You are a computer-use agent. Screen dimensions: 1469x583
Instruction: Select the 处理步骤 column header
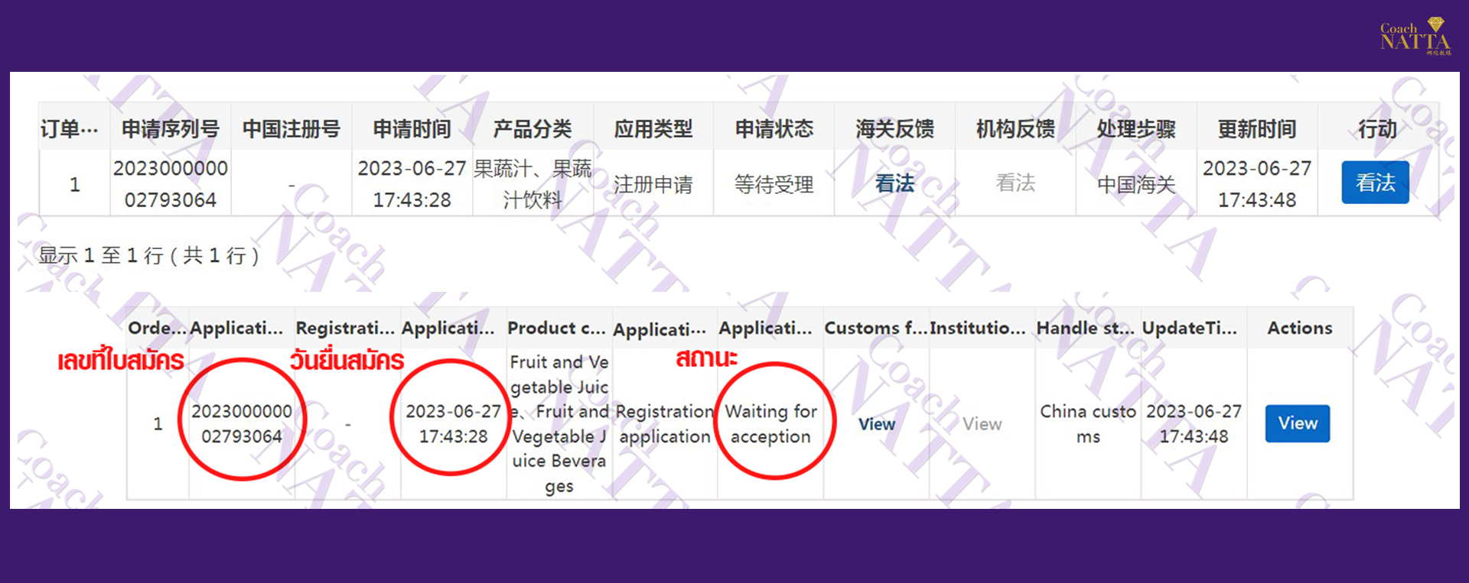tap(1135, 128)
